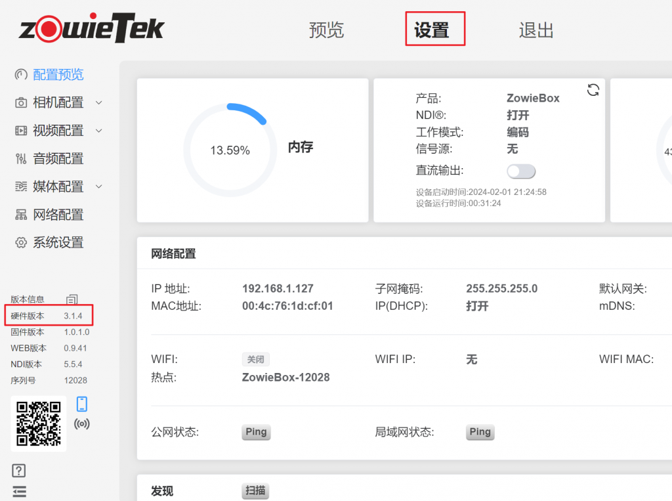Click the copy icon next to 版本信息

pyautogui.click(x=72, y=299)
